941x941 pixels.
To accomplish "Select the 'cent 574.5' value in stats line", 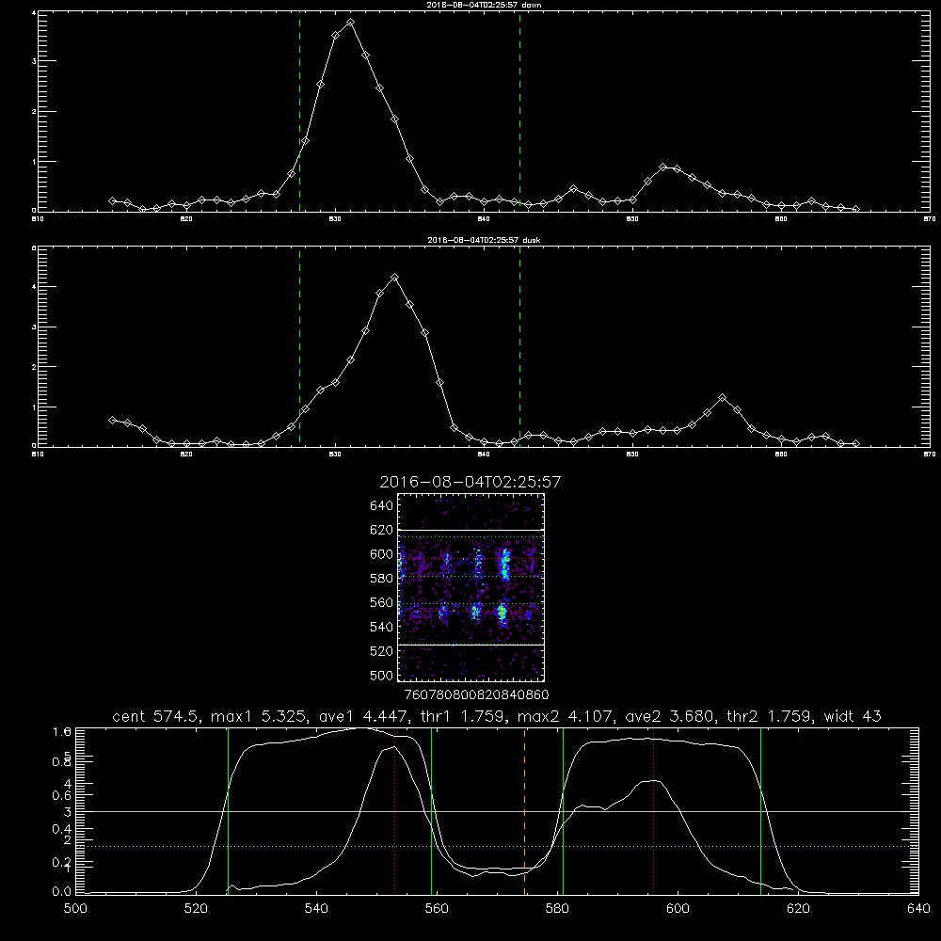I will [155, 716].
